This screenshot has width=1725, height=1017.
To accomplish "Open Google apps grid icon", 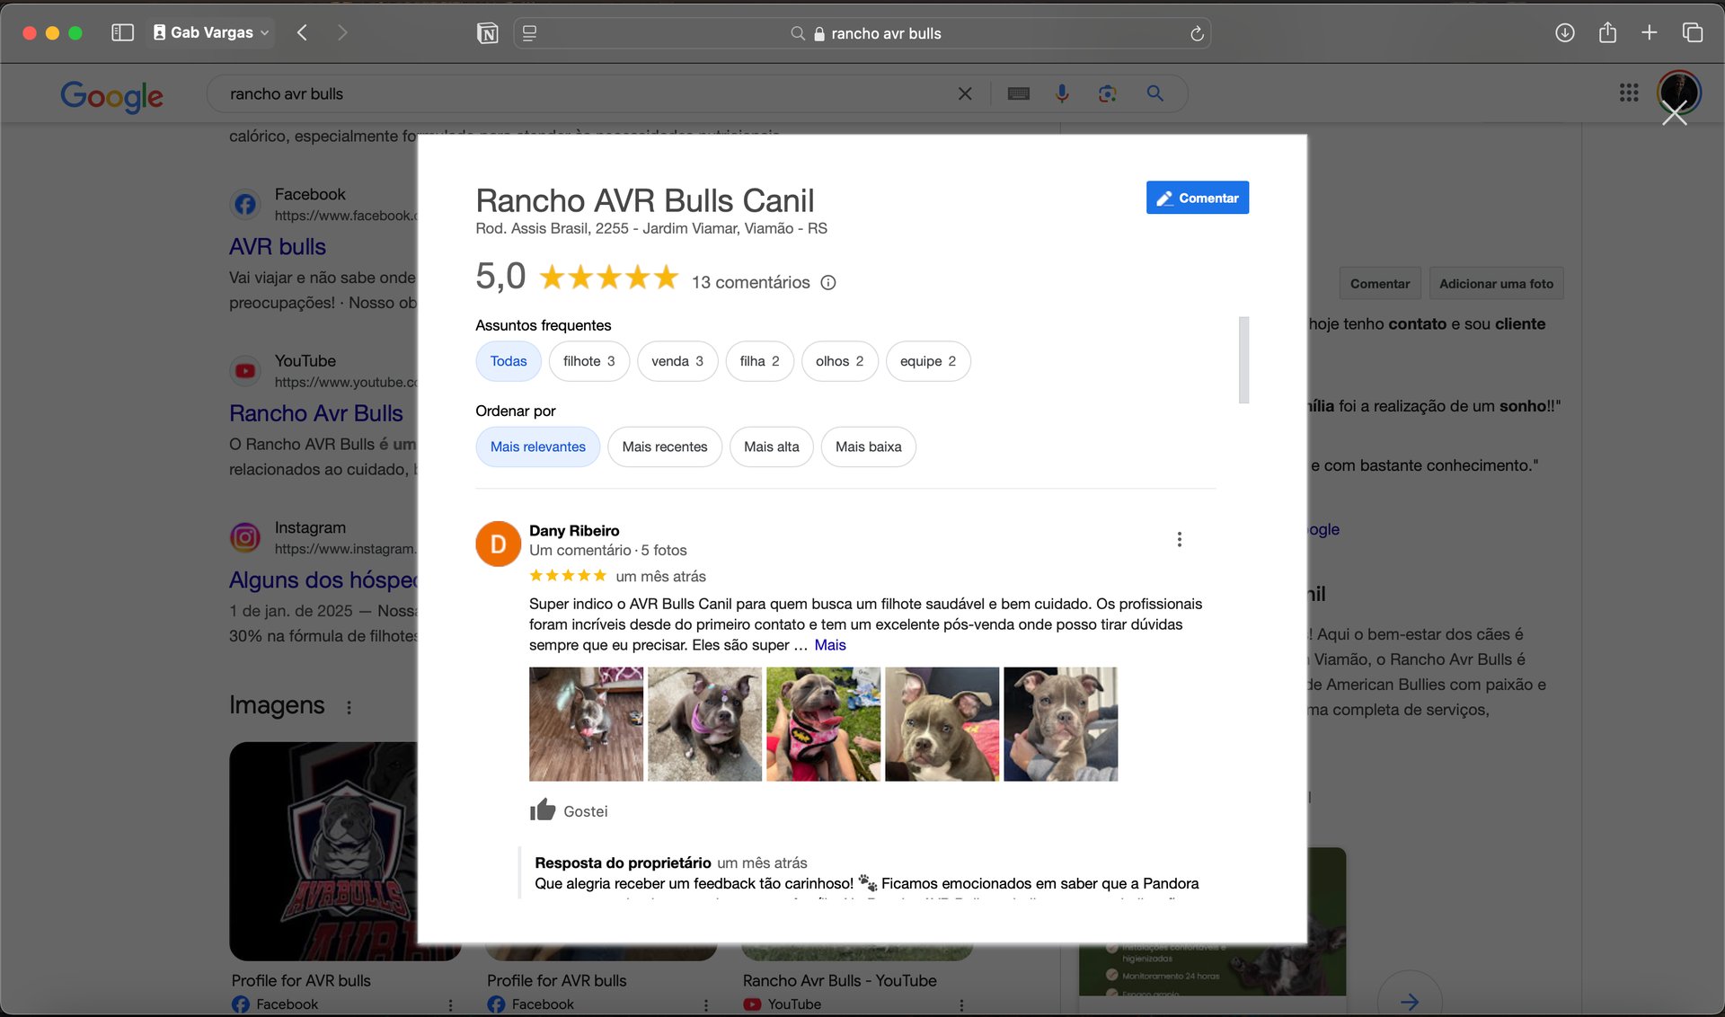I will pyautogui.click(x=1629, y=93).
